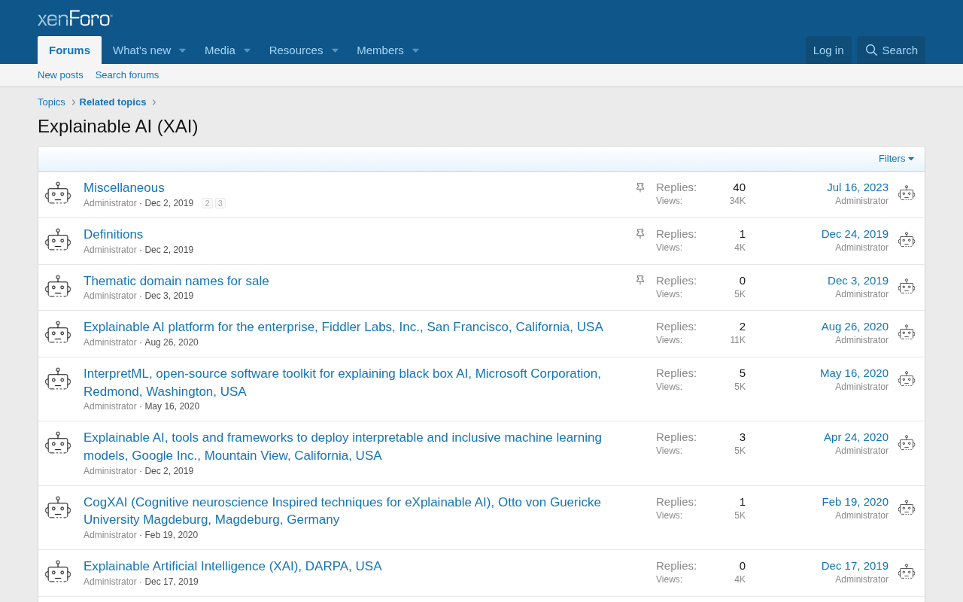Click the XenForo logo
The image size is (963, 602).
(x=75, y=18)
